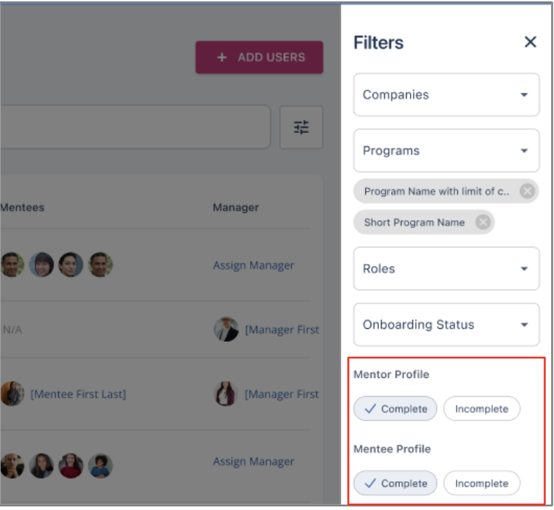Click the manager avatar in N/A row
Viewport: 554px width, 510px height.
[x=226, y=330]
